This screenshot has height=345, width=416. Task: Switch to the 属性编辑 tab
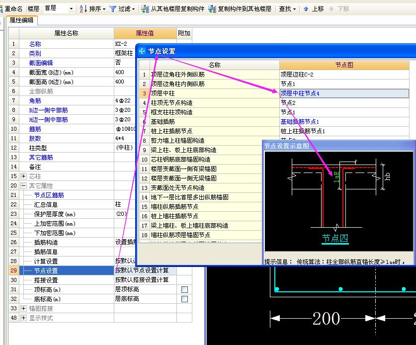[21, 20]
